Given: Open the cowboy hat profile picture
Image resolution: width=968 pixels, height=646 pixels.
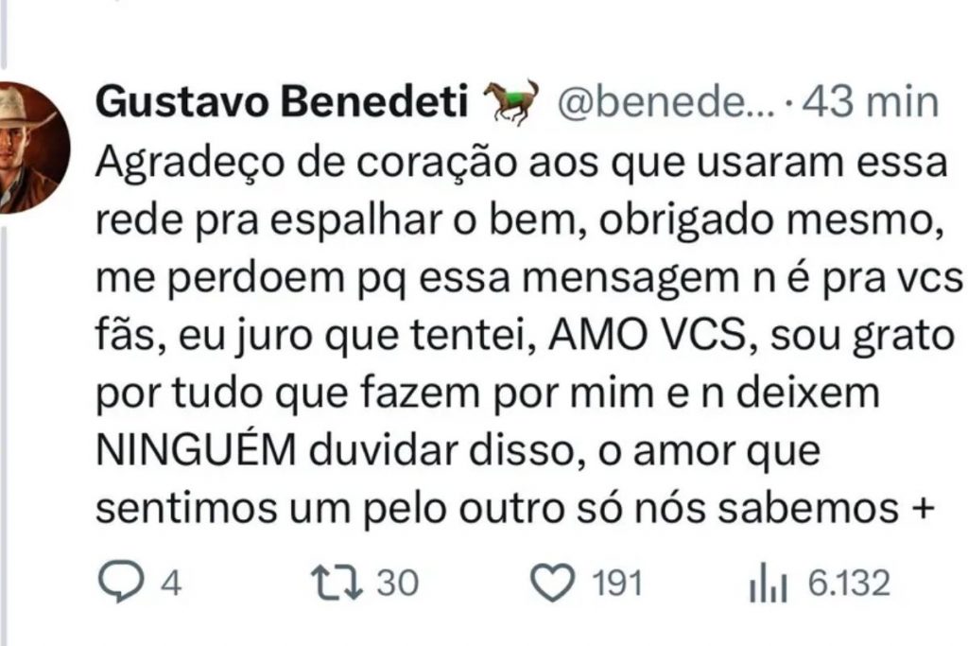Looking at the screenshot, I should click(x=26, y=147).
